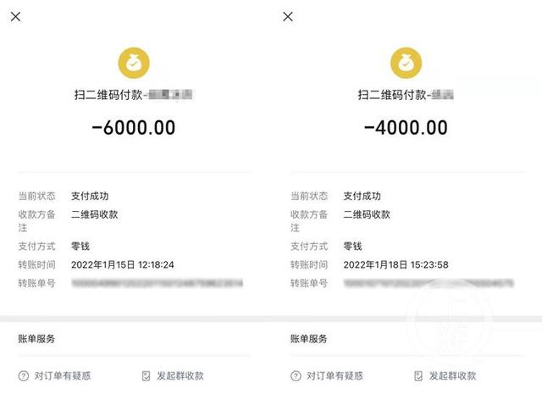This screenshot has width=542, height=394.
Task: Click the question mark icon in the left receipt
Action: (23, 375)
